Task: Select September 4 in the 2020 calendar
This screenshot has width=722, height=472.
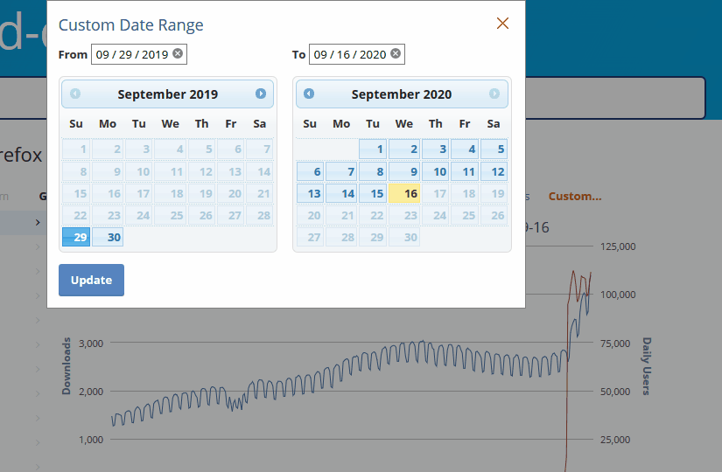Action: pyautogui.click(x=465, y=149)
